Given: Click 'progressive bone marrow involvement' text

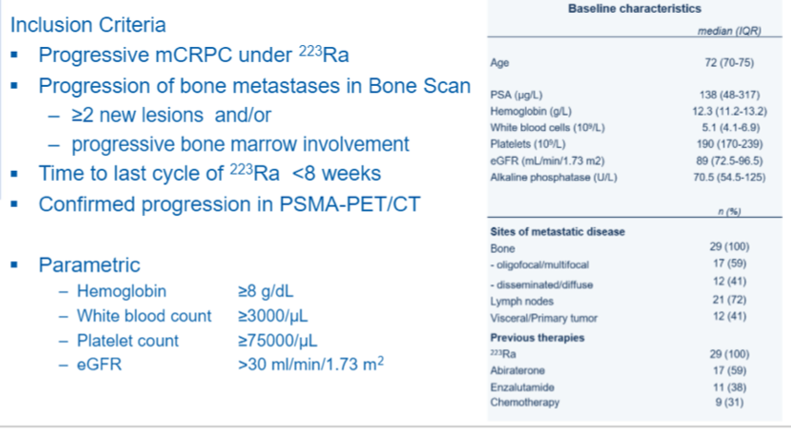Looking at the screenshot, I should tap(240, 145).
